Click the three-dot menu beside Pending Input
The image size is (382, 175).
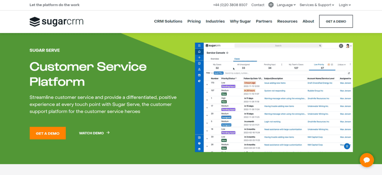[282, 65]
